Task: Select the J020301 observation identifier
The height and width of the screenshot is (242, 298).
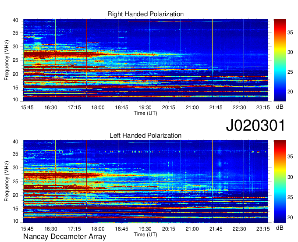Action: (255, 125)
